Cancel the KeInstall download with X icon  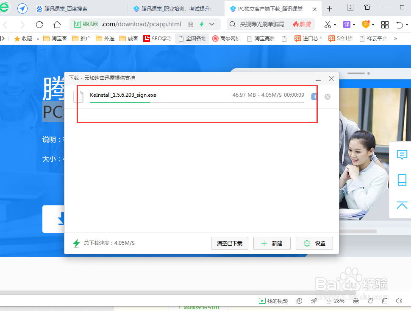click(x=328, y=97)
